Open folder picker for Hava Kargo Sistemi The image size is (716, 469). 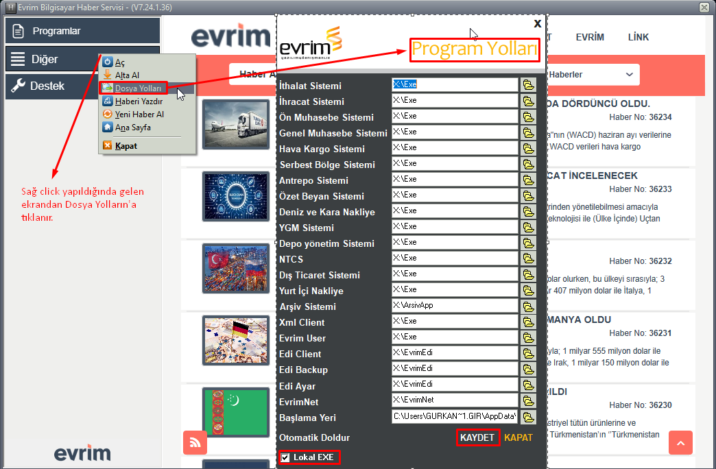click(528, 148)
